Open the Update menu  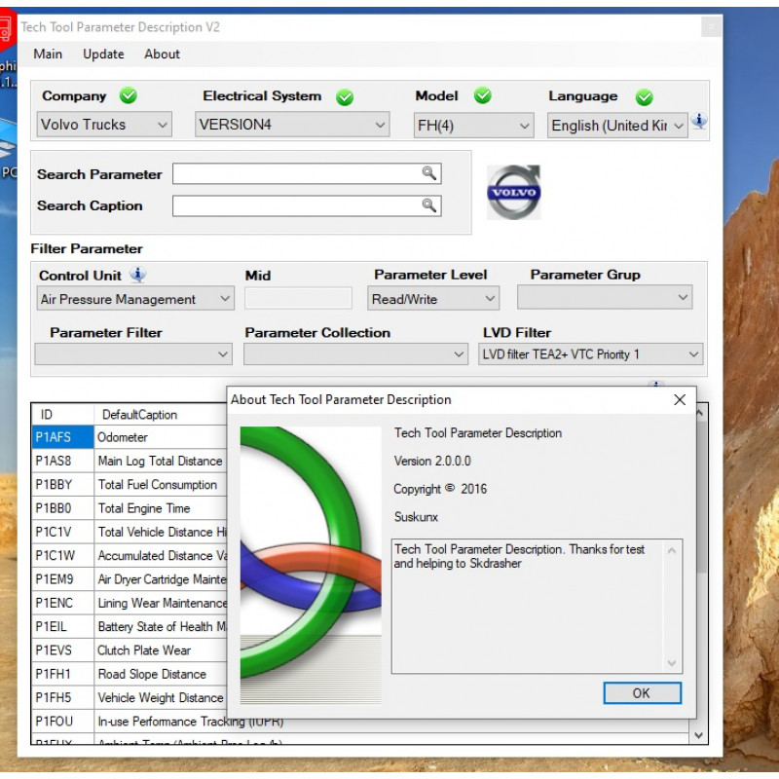[x=104, y=55]
